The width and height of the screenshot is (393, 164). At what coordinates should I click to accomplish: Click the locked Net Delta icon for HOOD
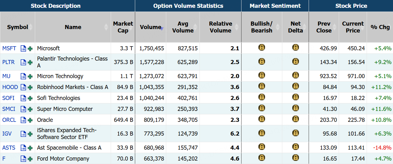tap(295, 86)
